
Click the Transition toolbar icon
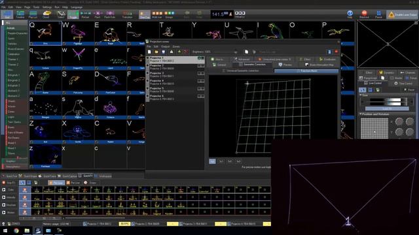coord(127,14)
